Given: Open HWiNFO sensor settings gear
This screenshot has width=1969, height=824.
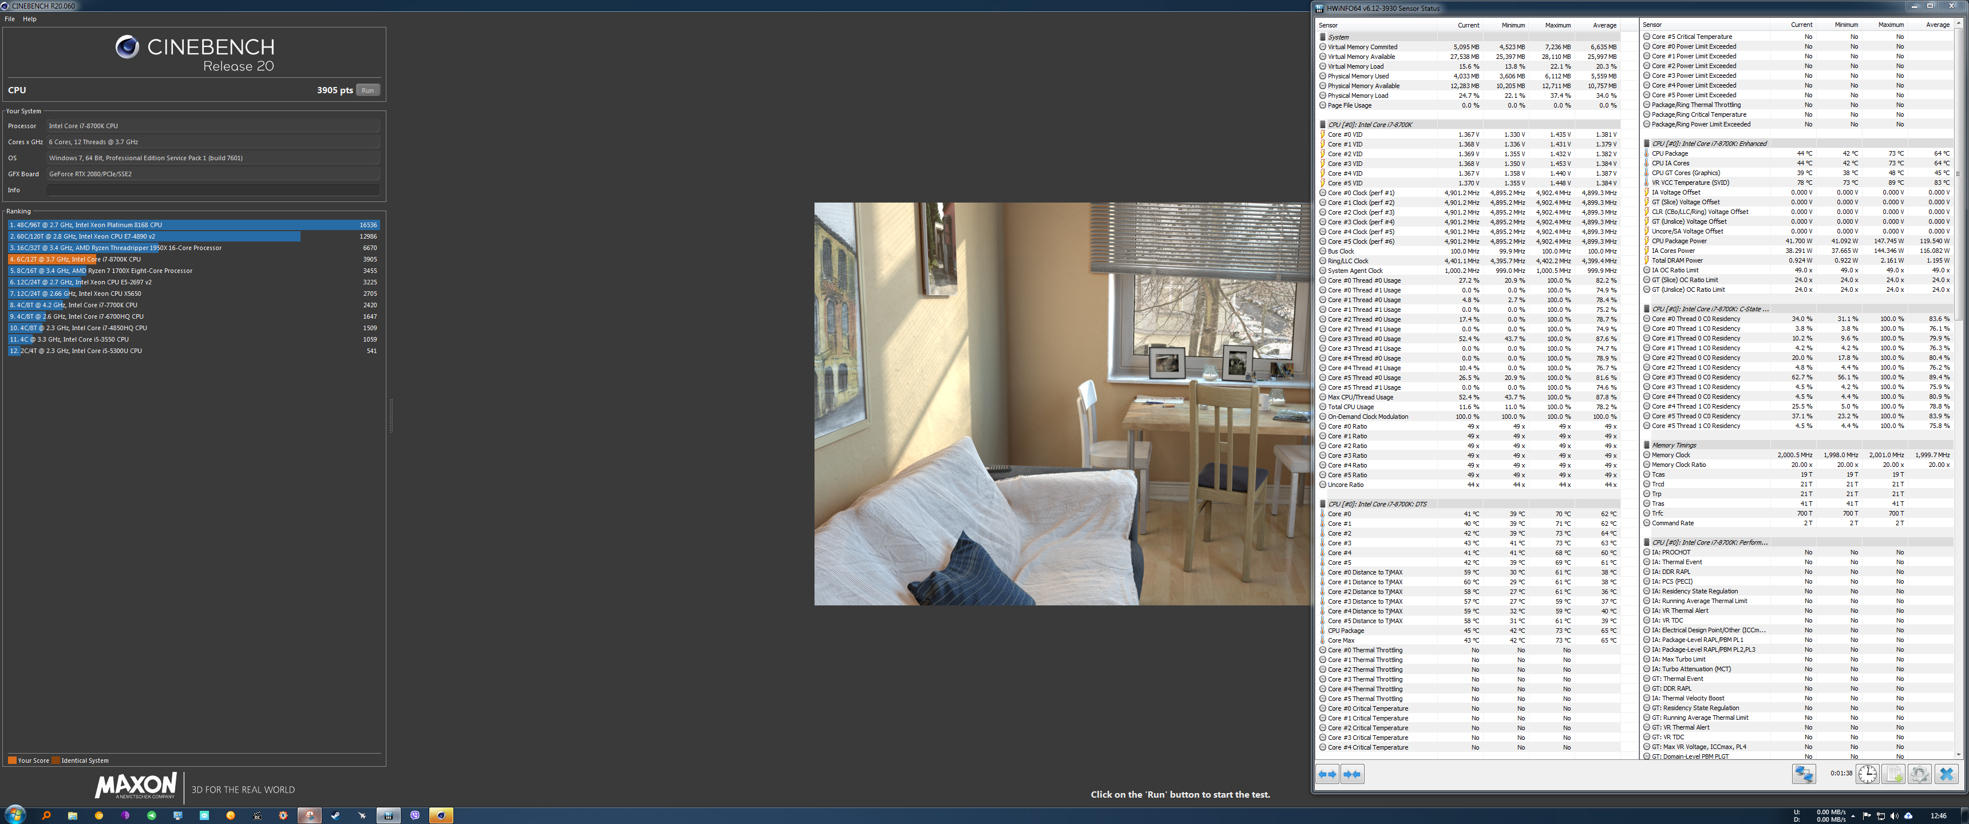Looking at the screenshot, I should 1919,774.
